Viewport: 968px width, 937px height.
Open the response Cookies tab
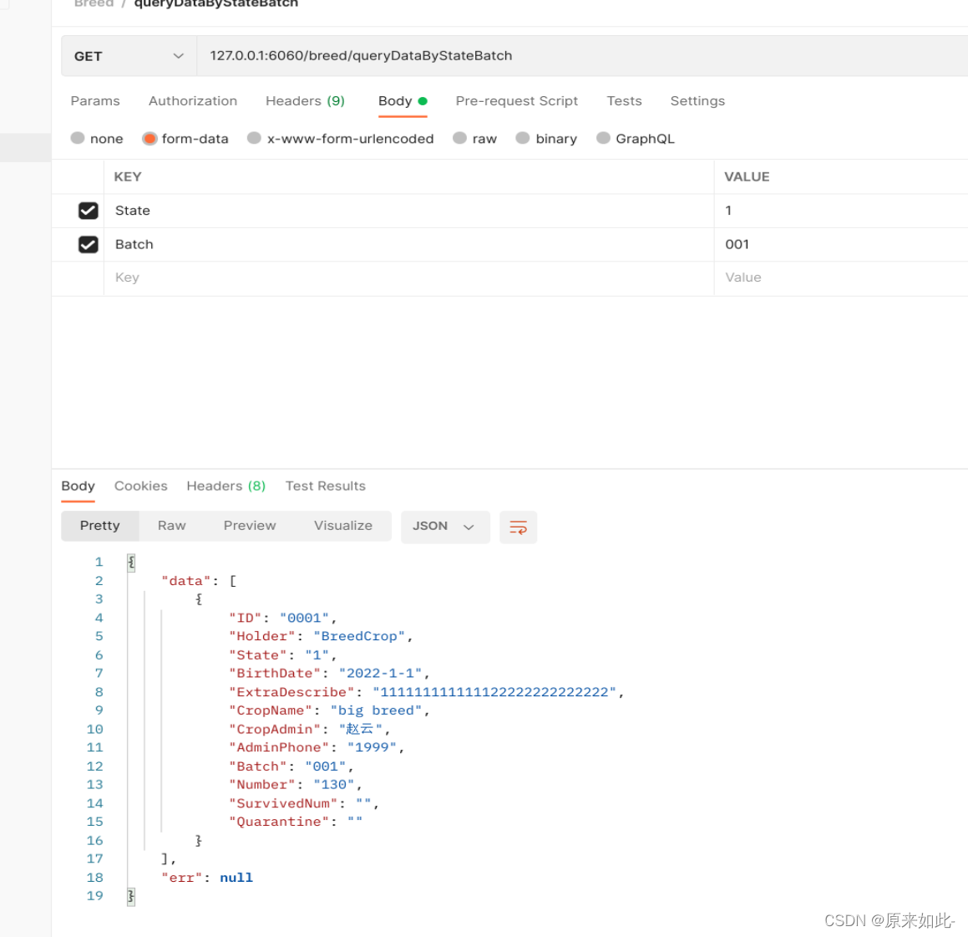(x=141, y=486)
